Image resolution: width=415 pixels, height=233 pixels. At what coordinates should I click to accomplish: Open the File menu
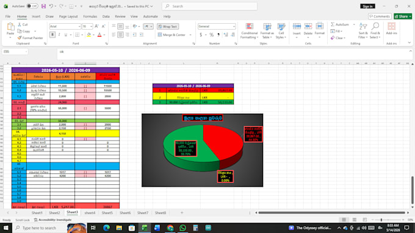(x=8, y=16)
